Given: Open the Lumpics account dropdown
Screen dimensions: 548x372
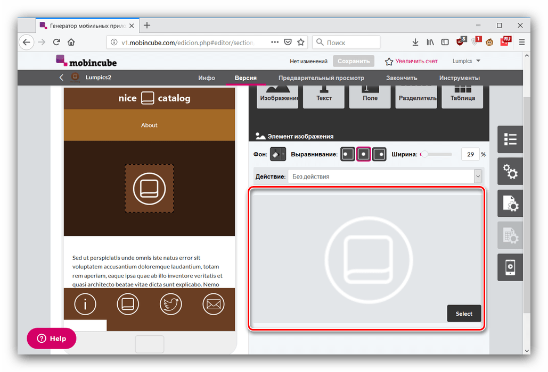Looking at the screenshot, I should (x=466, y=61).
